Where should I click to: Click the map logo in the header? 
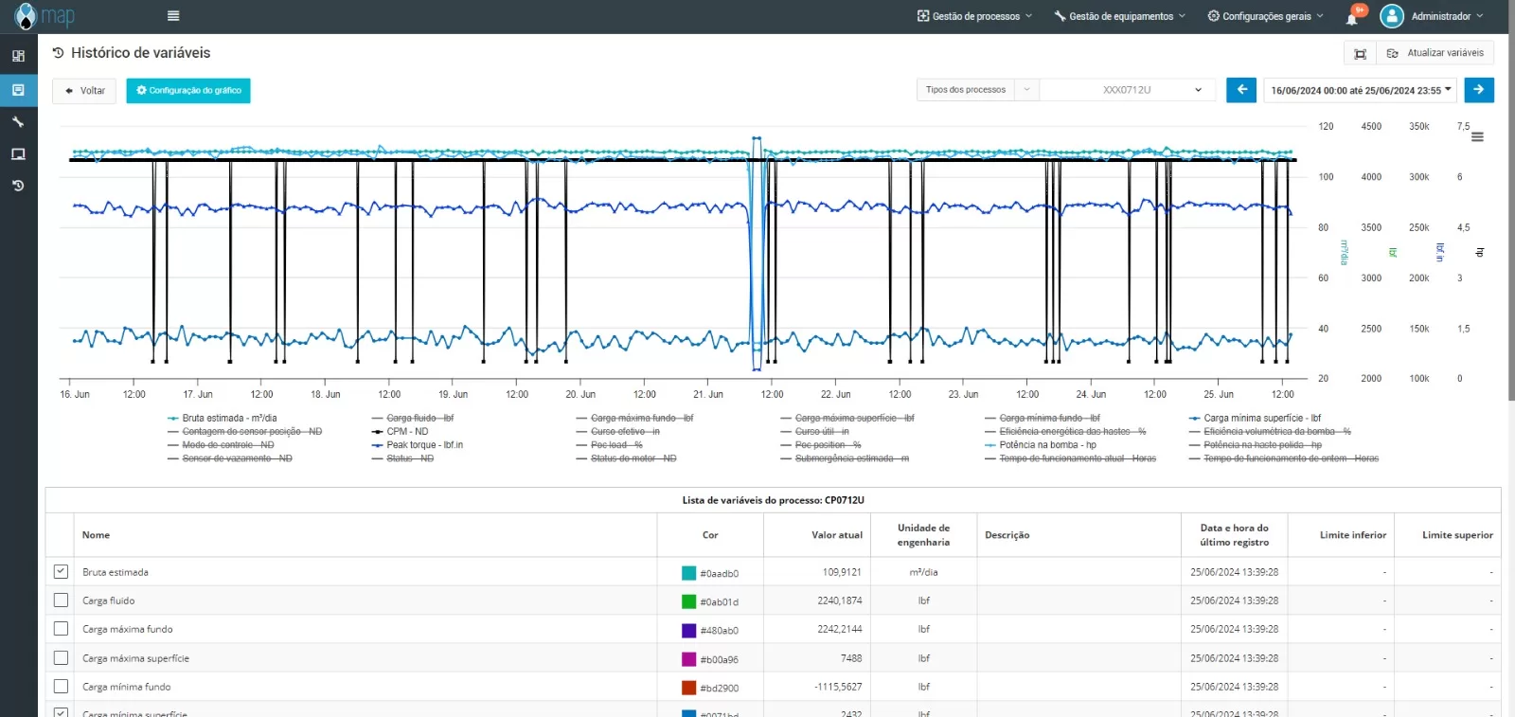[x=44, y=16]
